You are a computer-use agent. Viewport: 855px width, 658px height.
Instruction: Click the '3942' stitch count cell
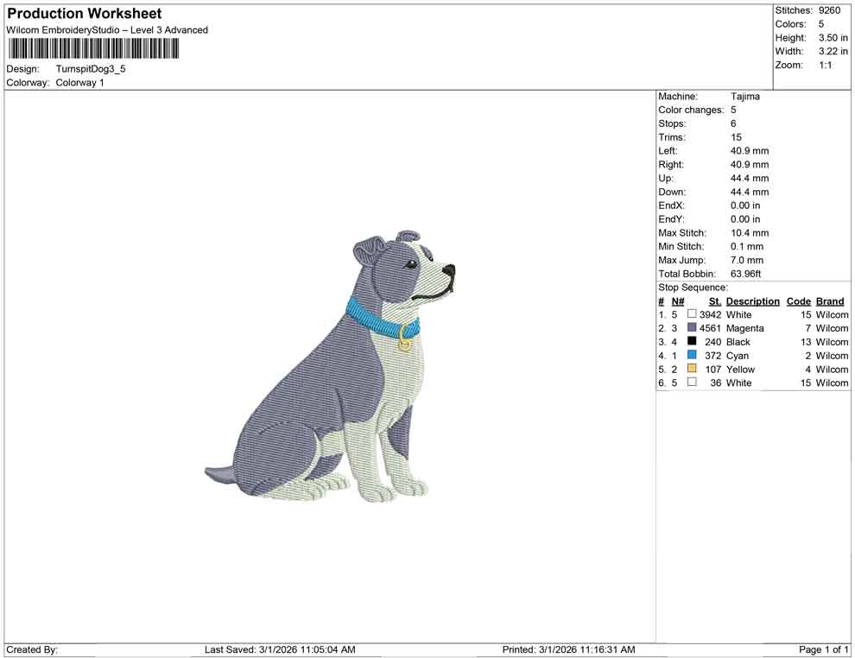pos(711,314)
